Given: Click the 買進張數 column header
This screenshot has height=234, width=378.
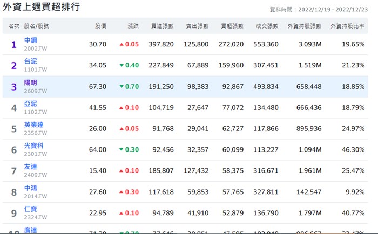Looking at the screenshot, I should pos(162,26).
